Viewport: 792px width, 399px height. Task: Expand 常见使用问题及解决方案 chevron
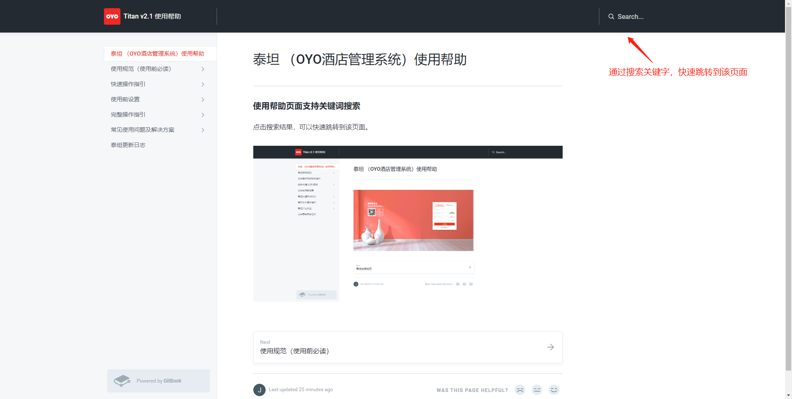(x=203, y=130)
